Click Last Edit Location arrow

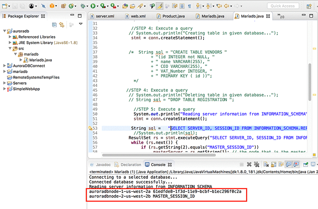click(219, 6)
